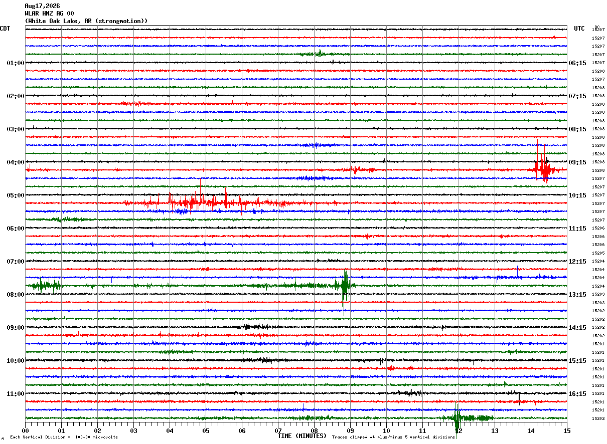Click the green burst at minute 12 in bottom trace
The height and width of the screenshot is (444, 607).
(x=458, y=417)
